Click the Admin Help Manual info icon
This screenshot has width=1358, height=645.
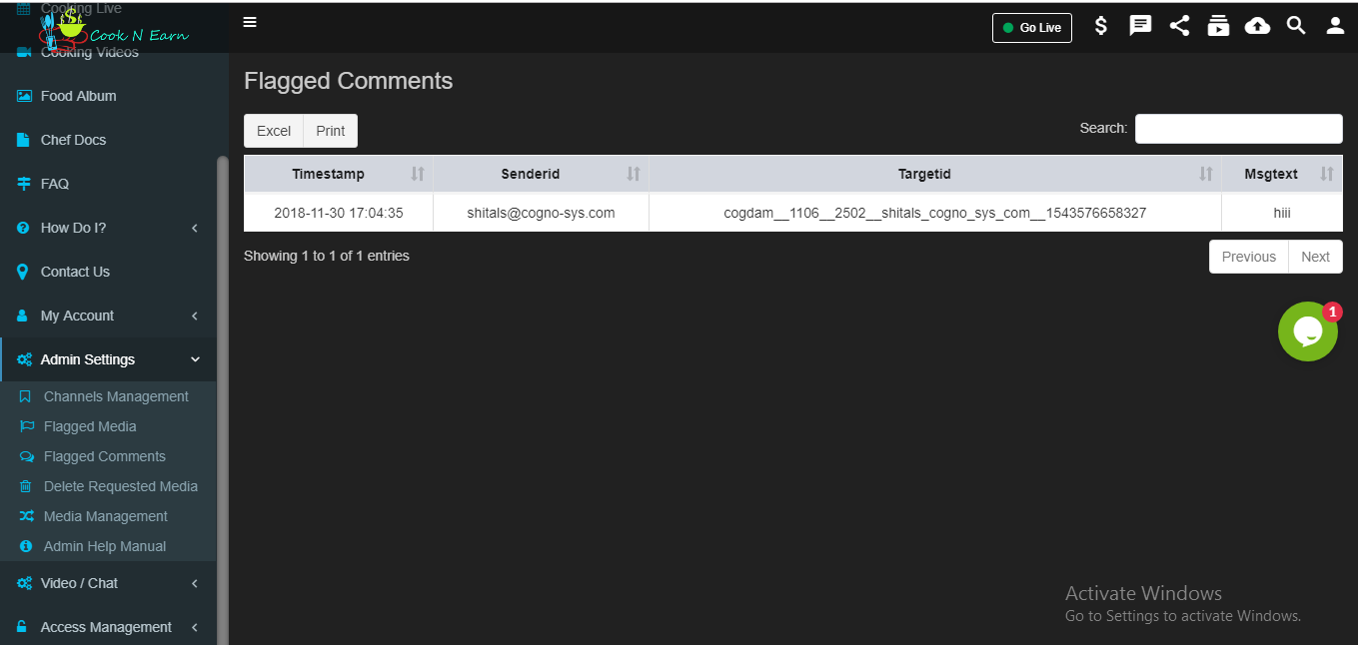point(25,546)
